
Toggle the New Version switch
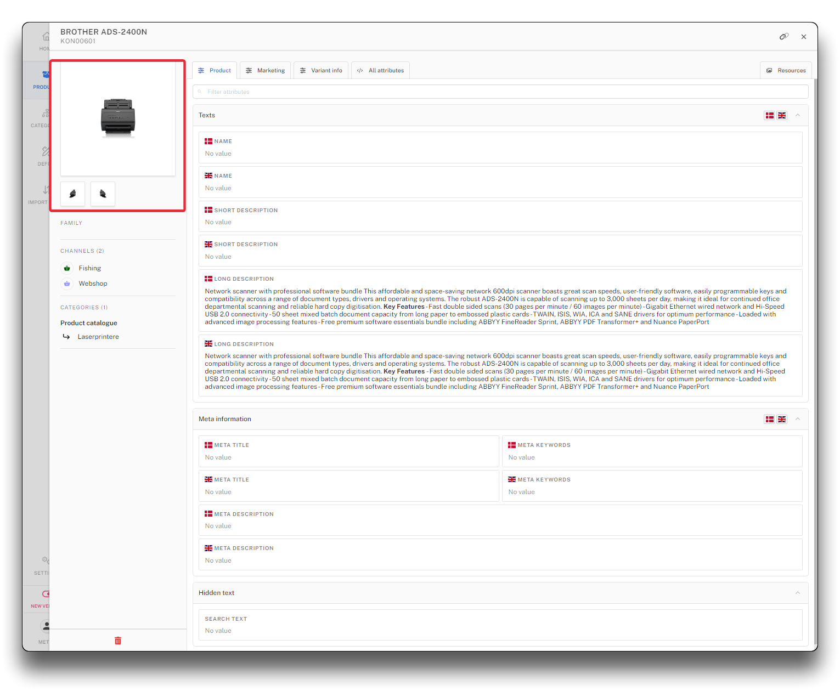pyautogui.click(x=46, y=594)
